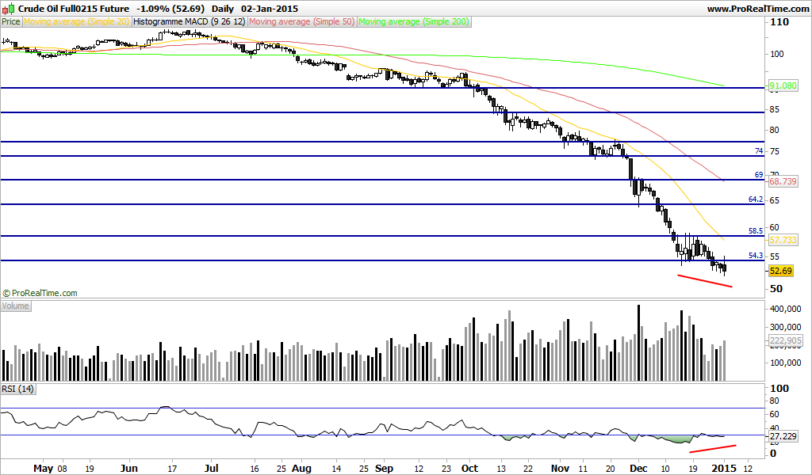Click the 64.2 level label
812x475 pixels.
click(756, 199)
